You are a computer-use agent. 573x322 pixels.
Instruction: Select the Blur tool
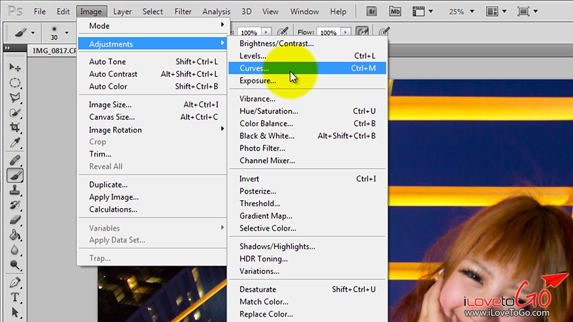click(15, 250)
